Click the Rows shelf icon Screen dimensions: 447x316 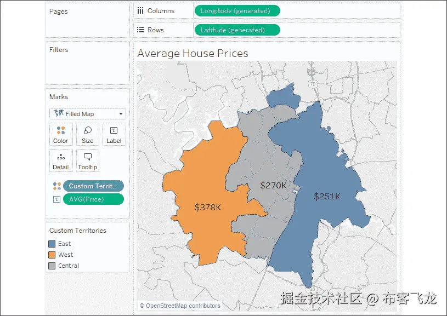point(140,30)
